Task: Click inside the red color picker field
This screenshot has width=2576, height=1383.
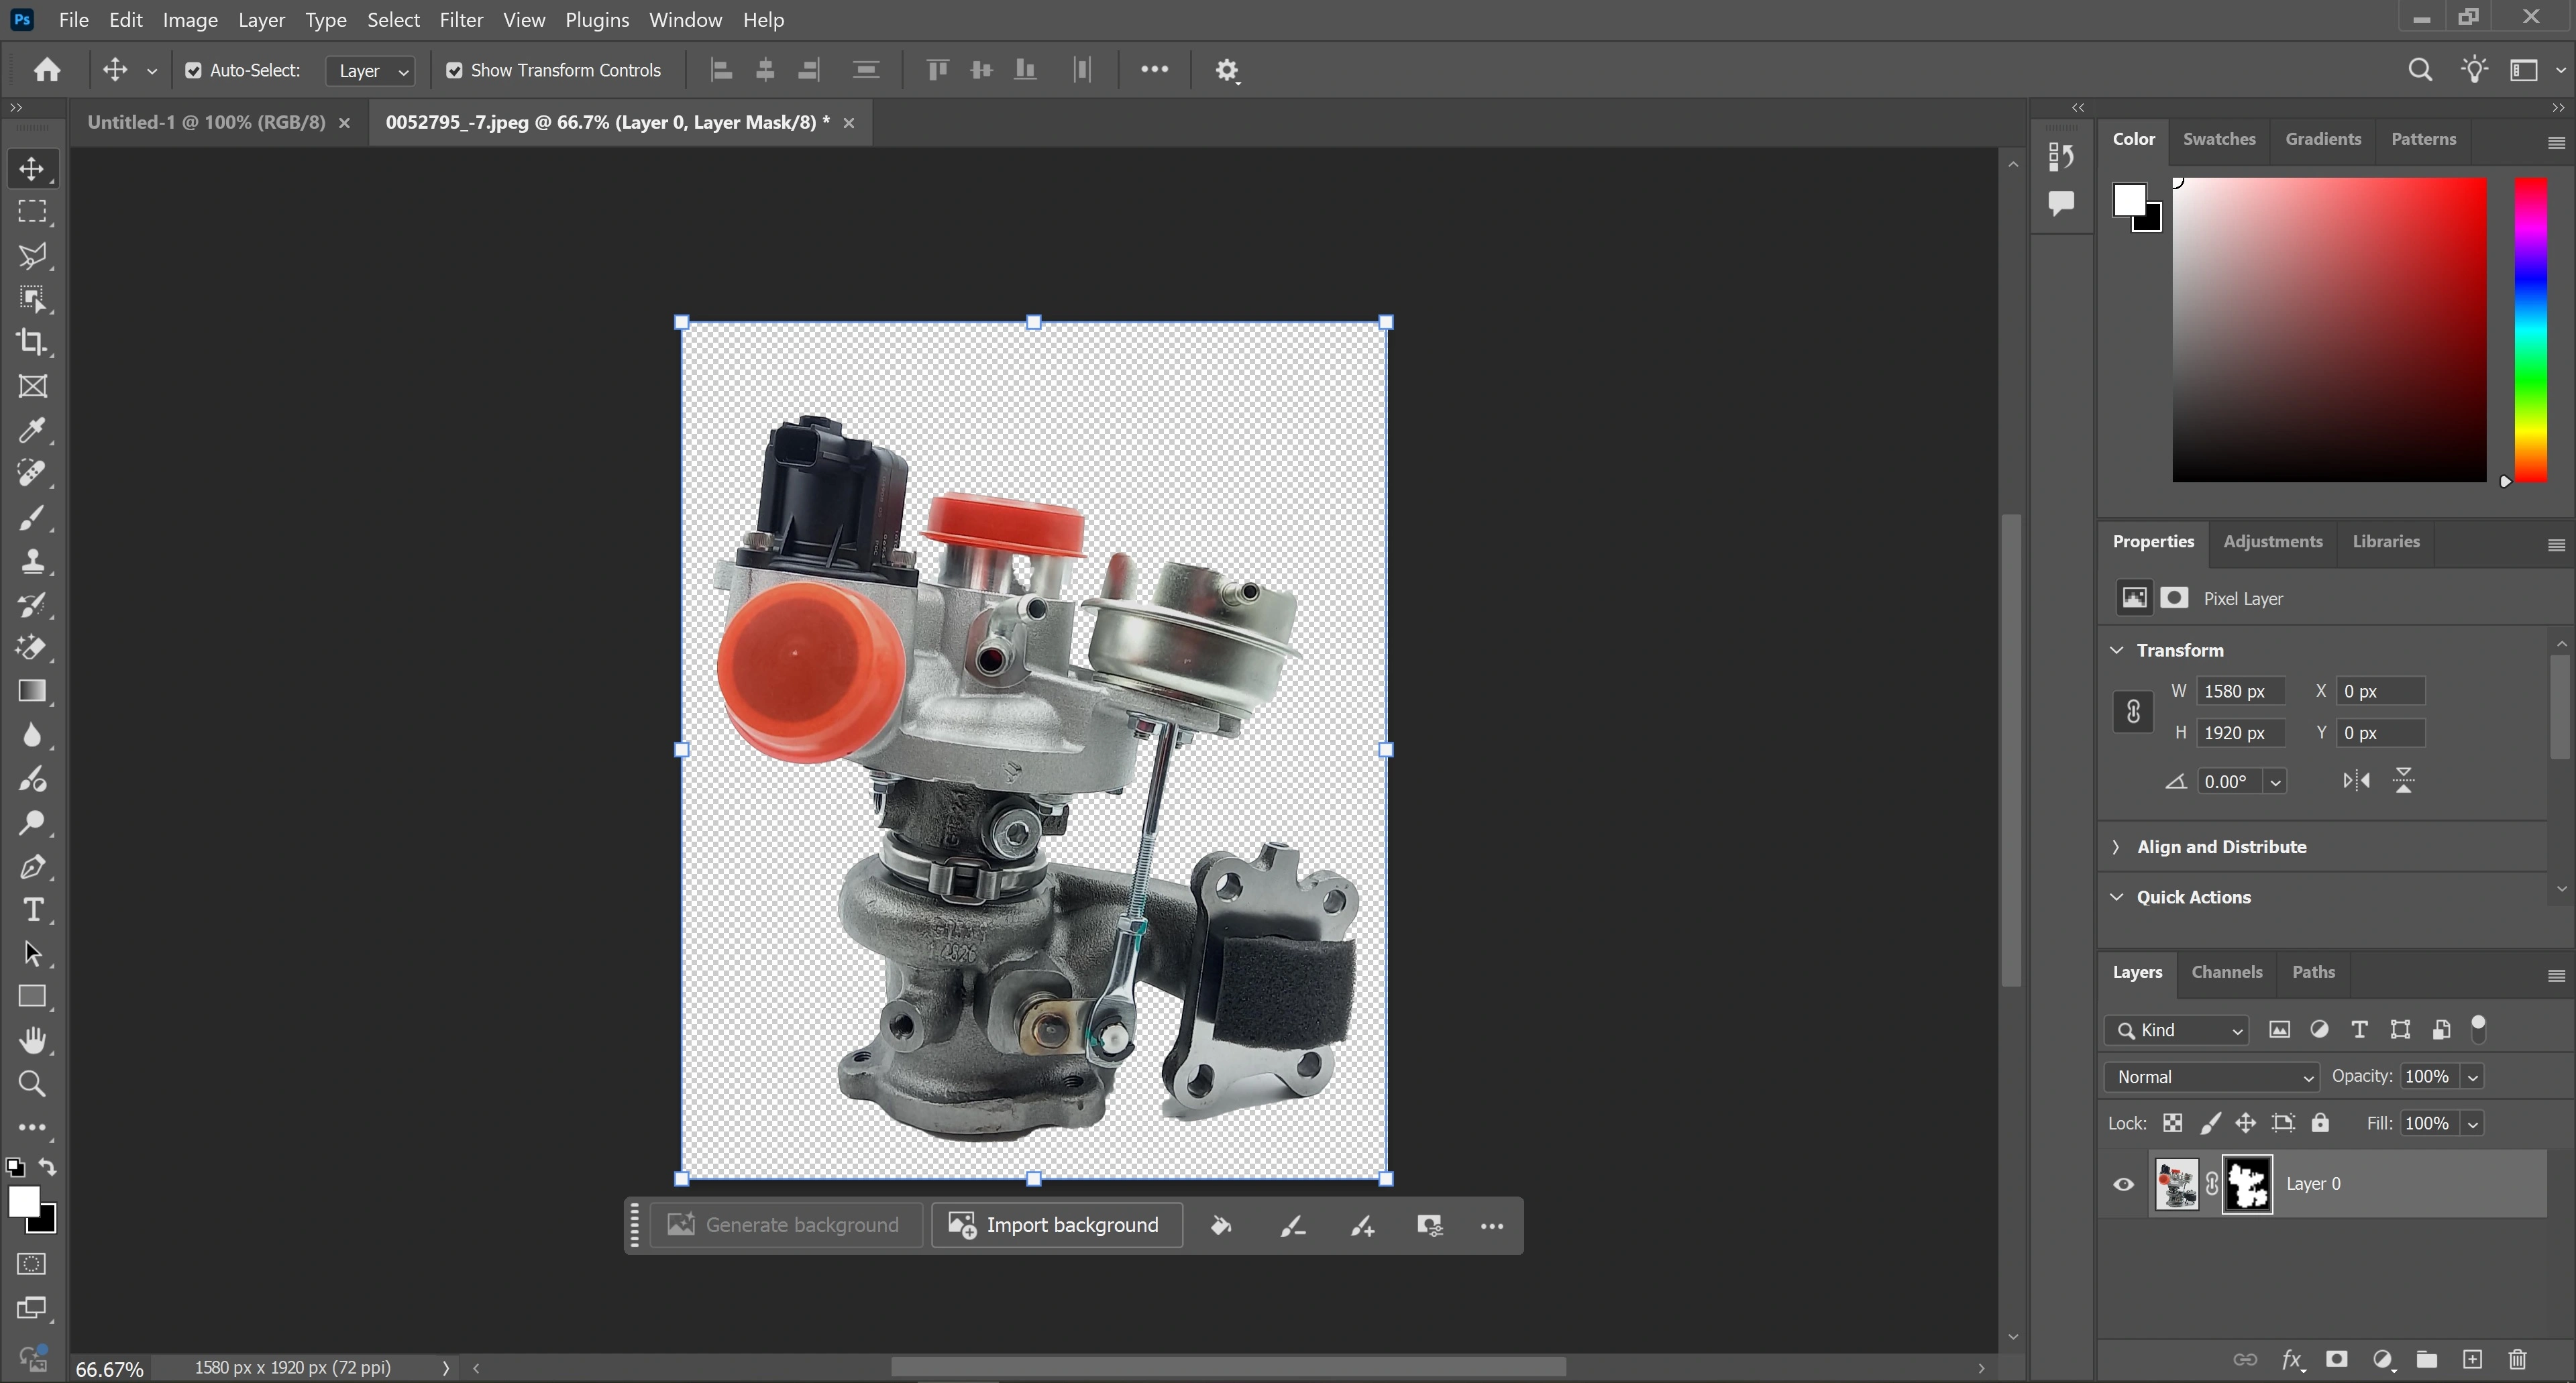Action: 2329,331
